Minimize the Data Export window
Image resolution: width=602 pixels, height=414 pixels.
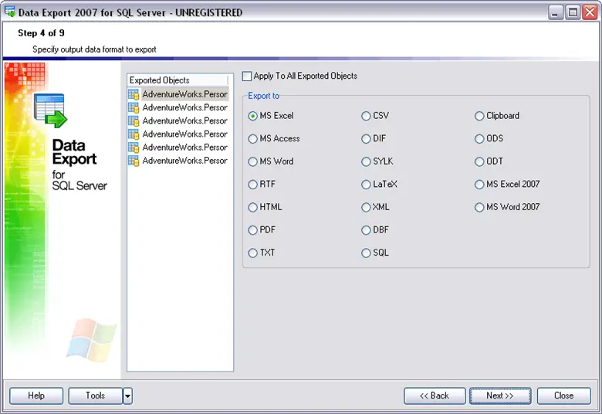[555, 12]
